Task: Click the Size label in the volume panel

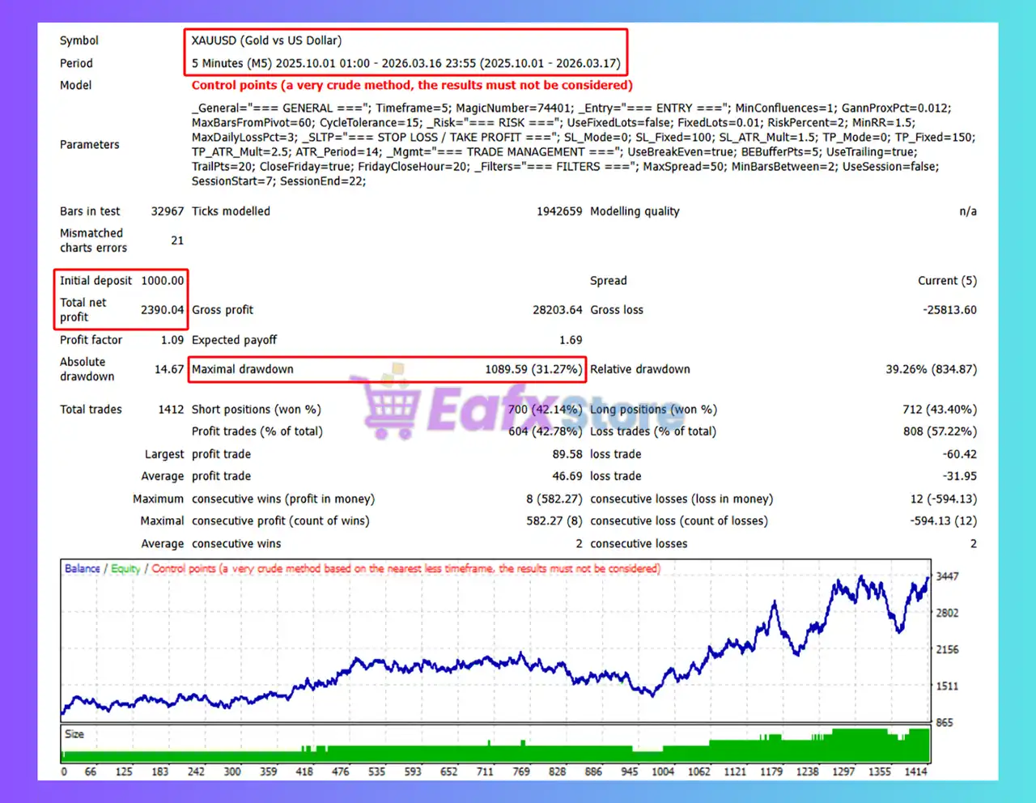Action: click(x=74, y=734)
